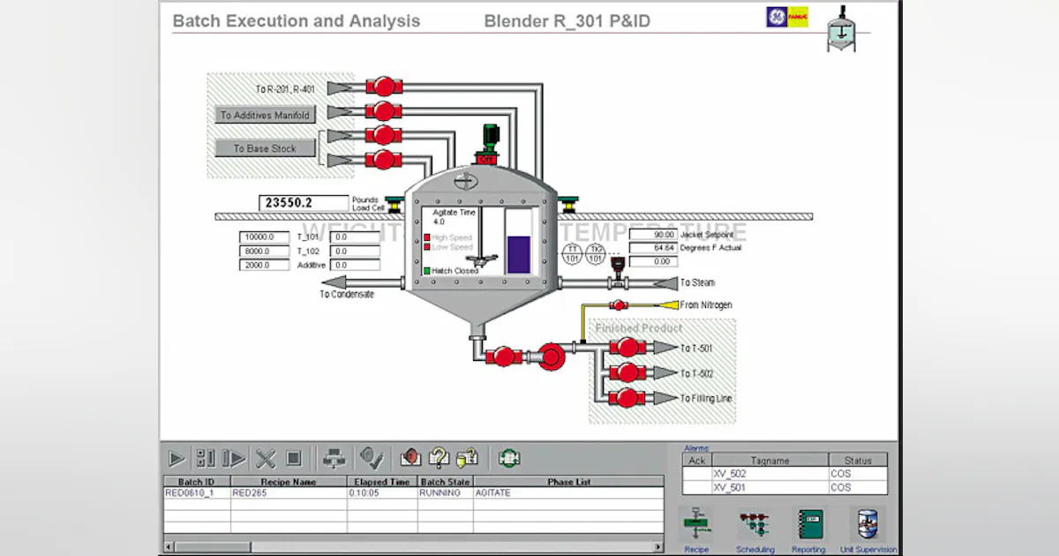Screen dimensions: 1059x556
Task: Click the Phase List column header
Action: 569,482
